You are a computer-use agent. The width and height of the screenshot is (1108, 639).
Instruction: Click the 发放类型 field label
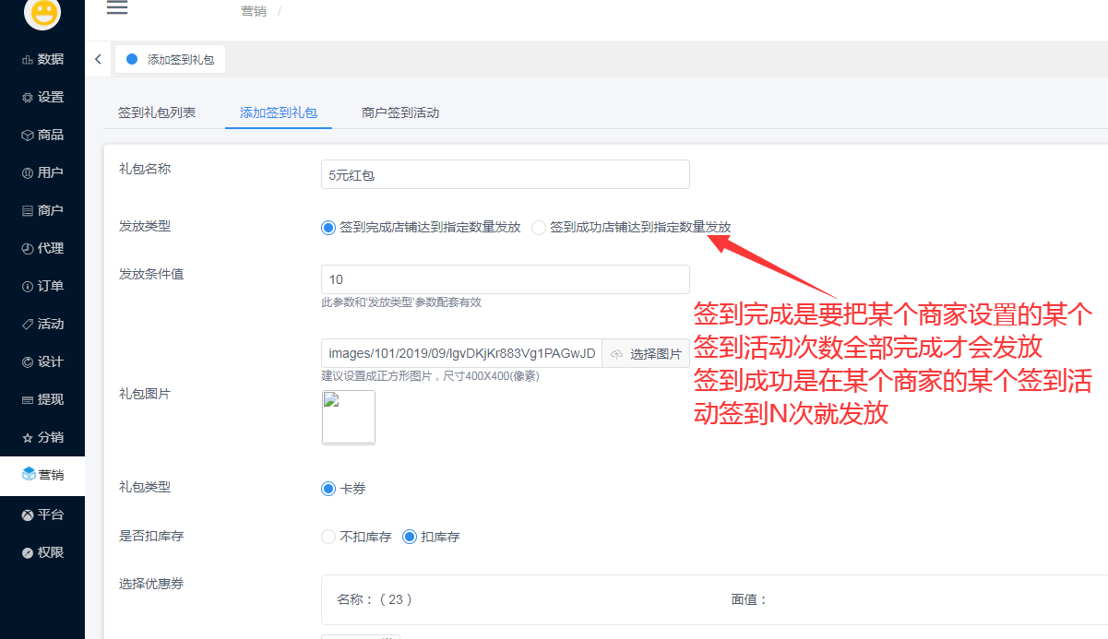145,226
